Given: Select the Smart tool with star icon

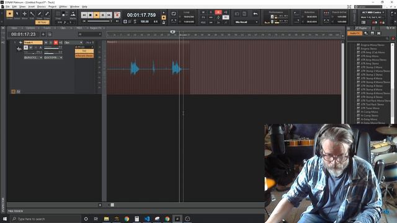Looking at the screenshot, I should point(10,14).
